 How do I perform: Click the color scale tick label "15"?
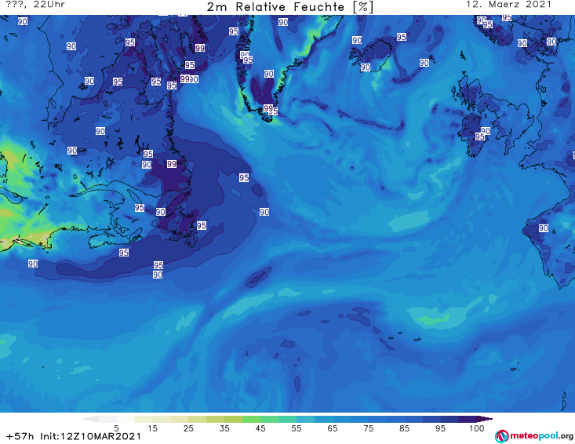click(x=152, y=428)
